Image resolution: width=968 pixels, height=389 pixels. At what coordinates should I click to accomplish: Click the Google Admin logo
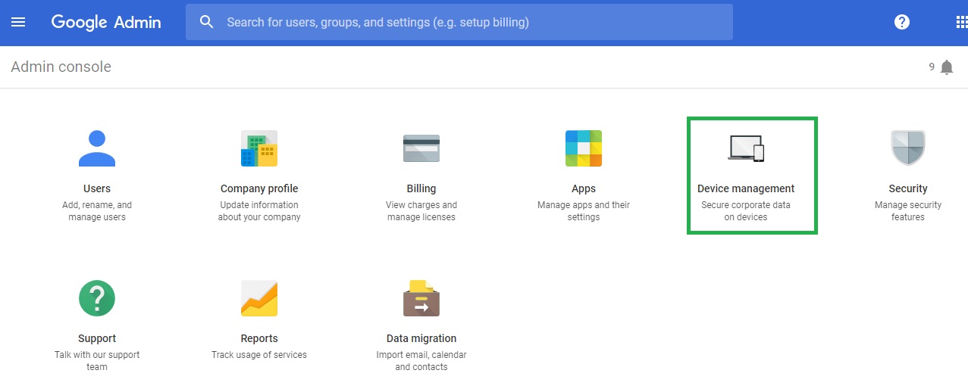coord(106,22)
